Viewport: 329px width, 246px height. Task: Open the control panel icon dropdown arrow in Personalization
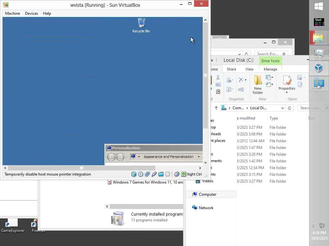(x=139, y=157)
